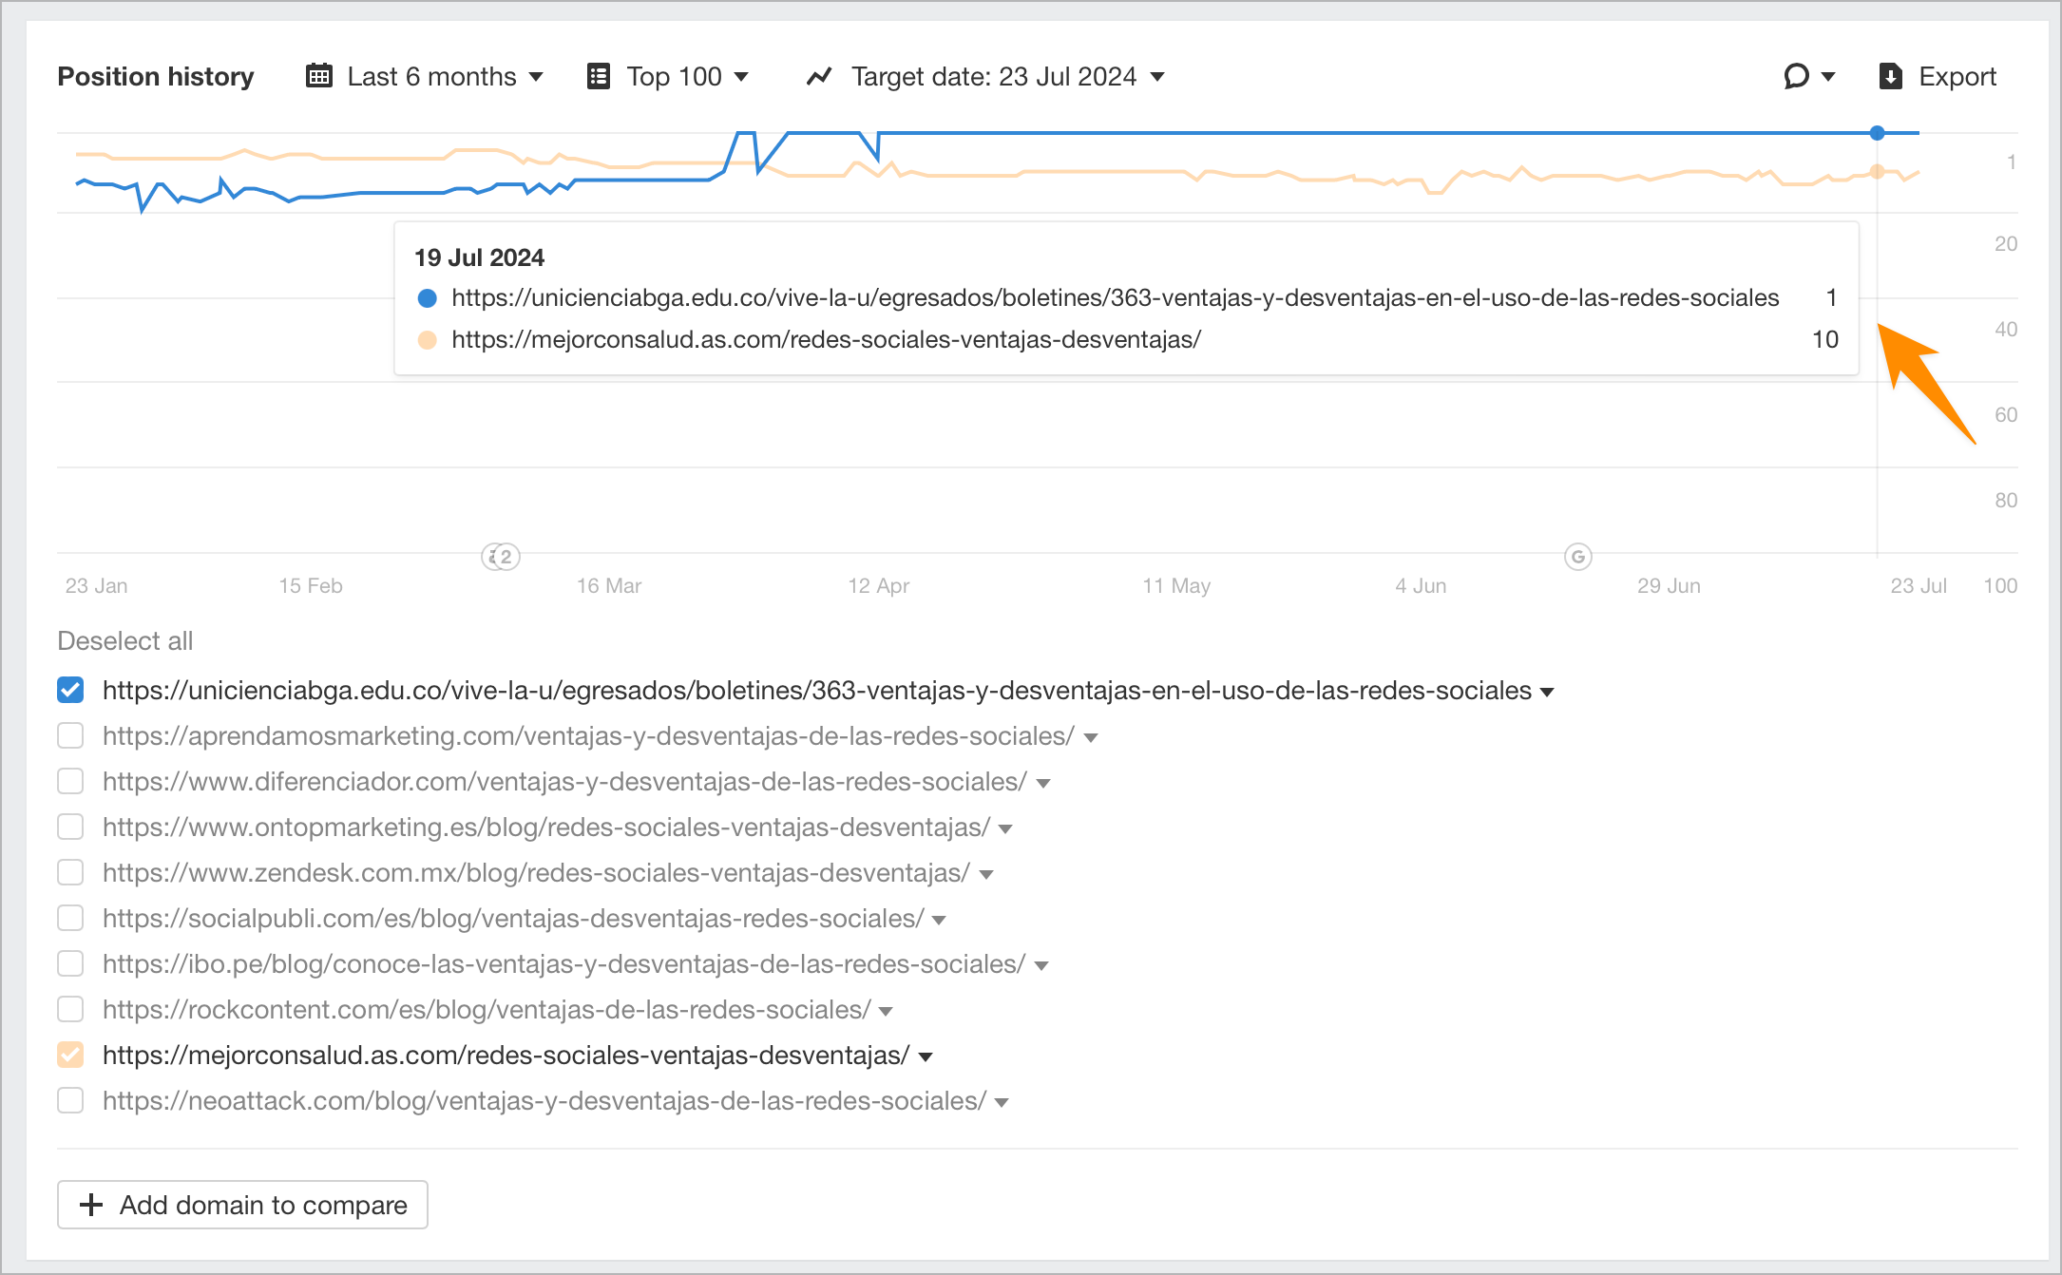Click the calendar icon beside Last 6 months
The image size is (2062, 1275).
pos(319,76)
